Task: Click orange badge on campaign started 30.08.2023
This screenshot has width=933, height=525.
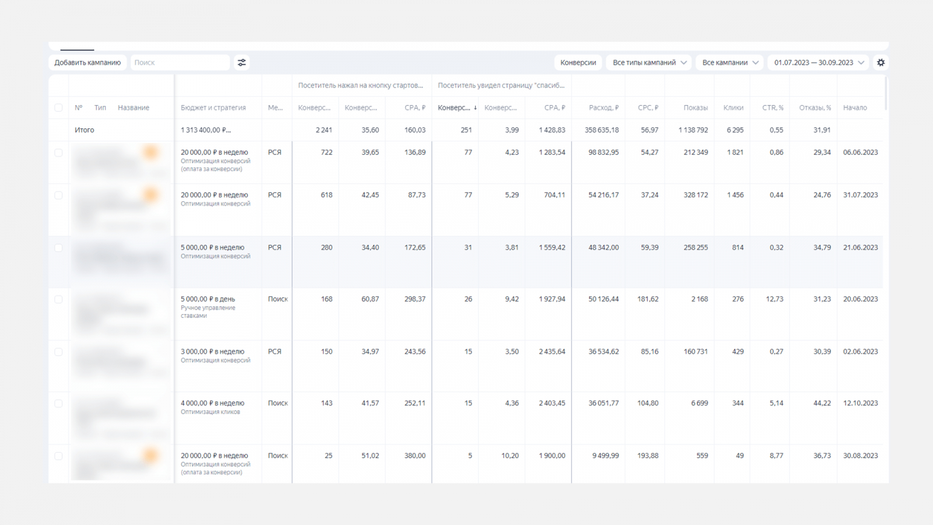Action: [x=151, y=456]
